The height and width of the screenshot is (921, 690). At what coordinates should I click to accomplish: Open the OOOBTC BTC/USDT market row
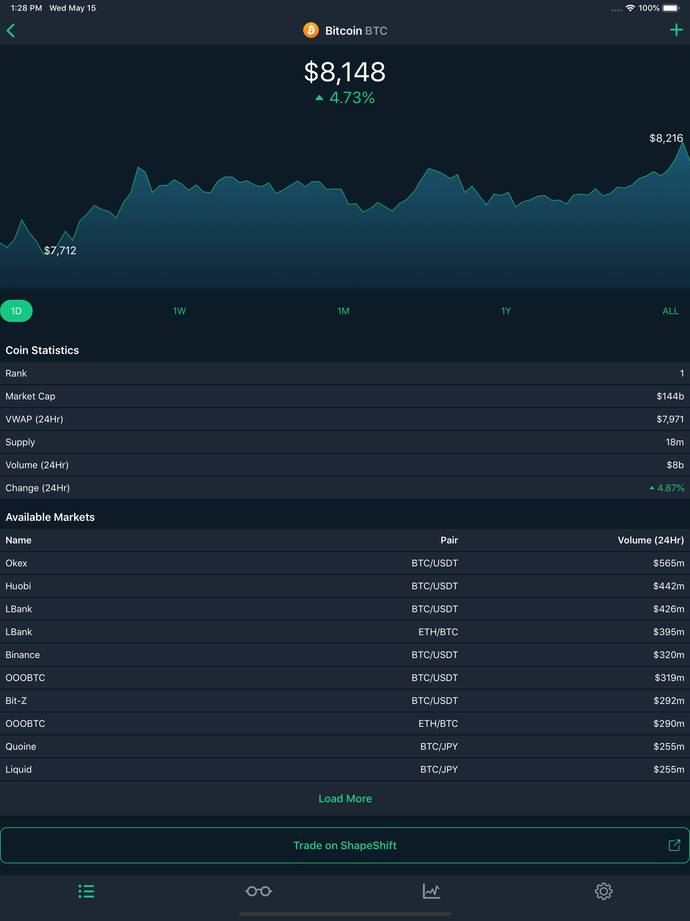pos(345,678)
